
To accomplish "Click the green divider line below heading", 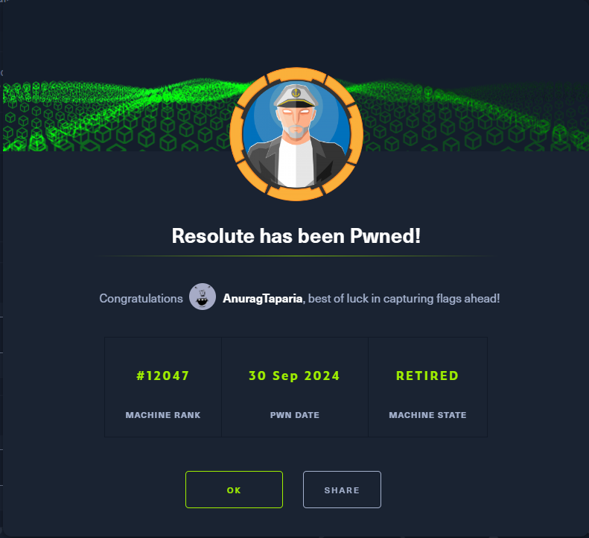I will (296, 256).
